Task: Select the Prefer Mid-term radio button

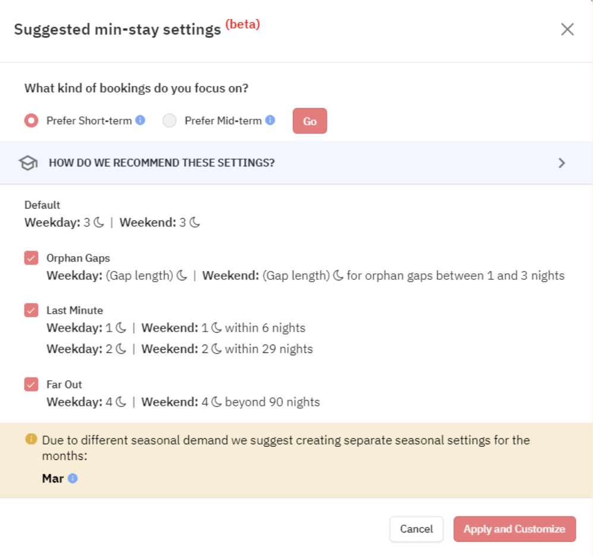Action: 169,120
